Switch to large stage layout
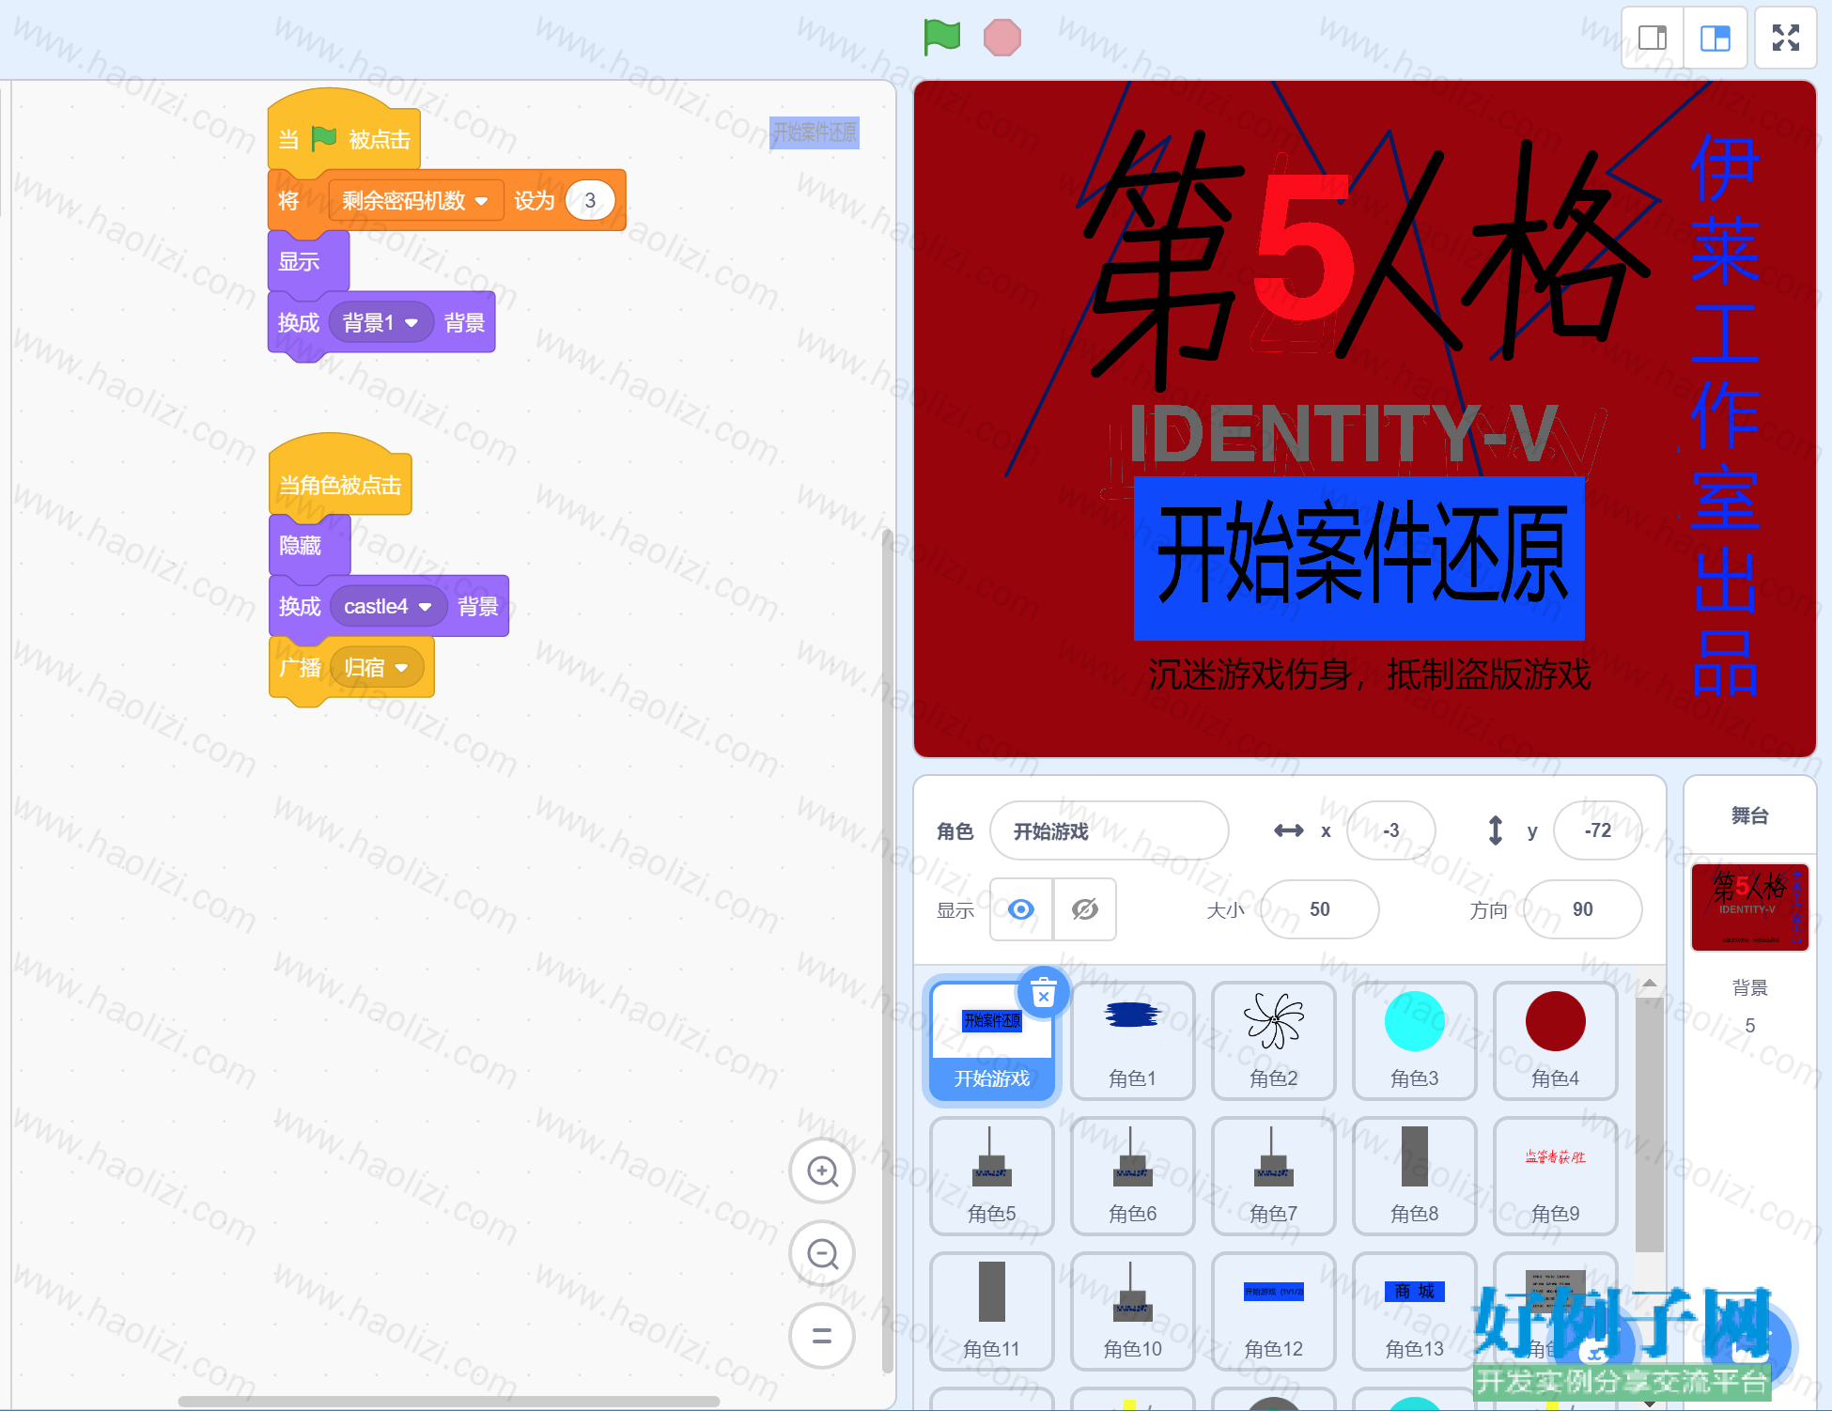The height and width of the screenshot is (1411, 1832). [x=1716, y=38]
